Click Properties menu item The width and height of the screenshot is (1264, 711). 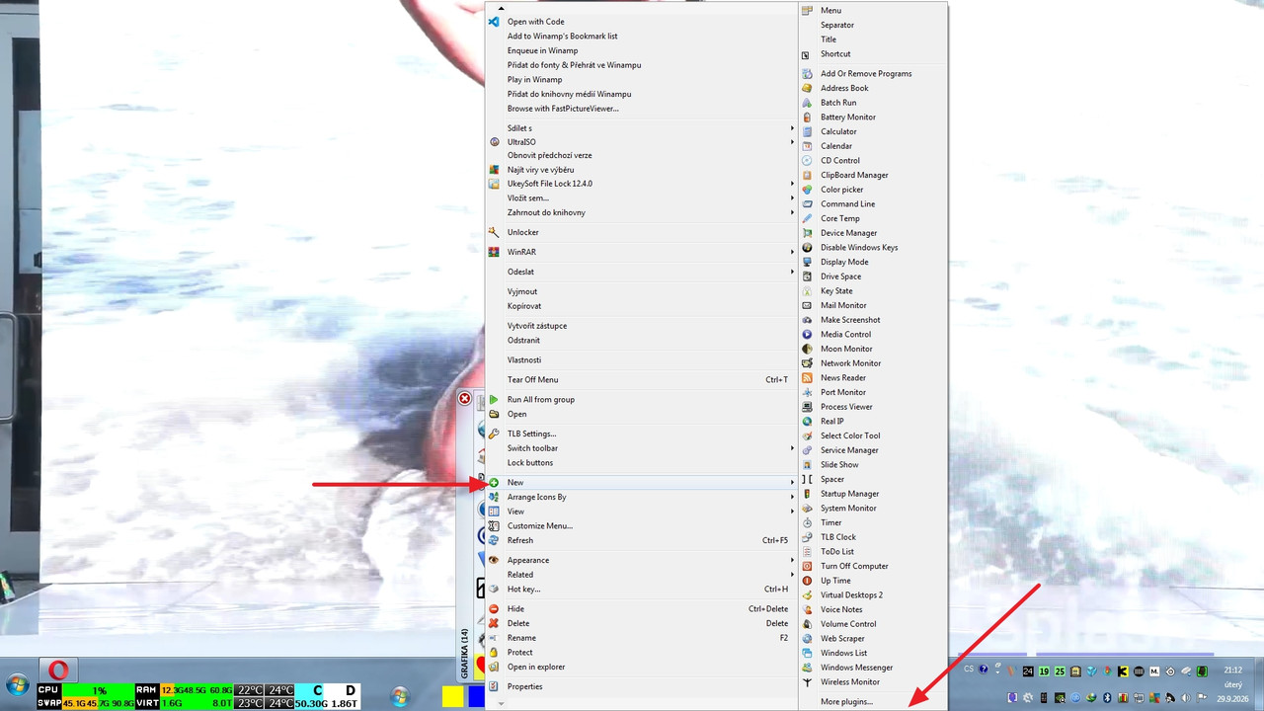pyautogui.click(x=641, y=686)
